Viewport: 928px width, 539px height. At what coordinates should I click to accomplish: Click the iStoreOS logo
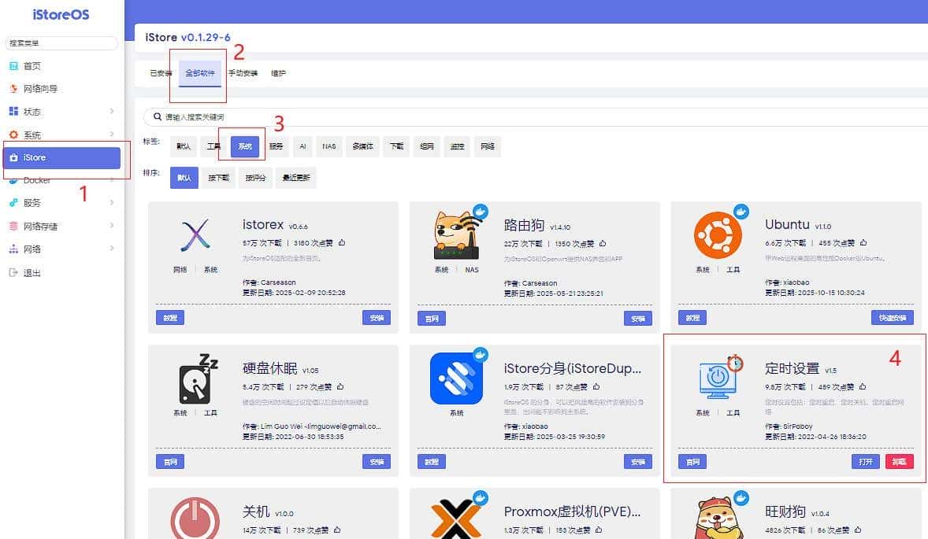(59, 13)
